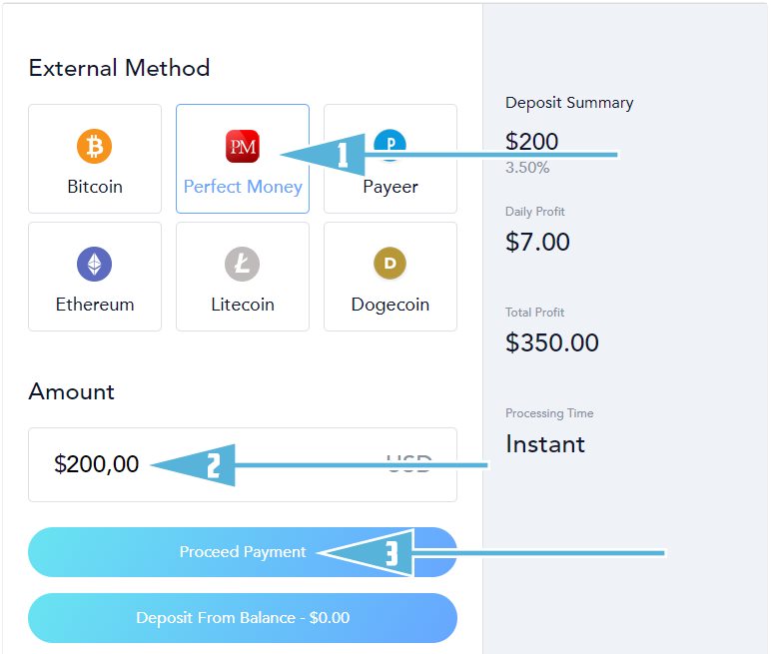Click the $7.00 Daily Profit value
Image resolution: width=771 pixels, height=654 pixels.
(x=538, y=242)
